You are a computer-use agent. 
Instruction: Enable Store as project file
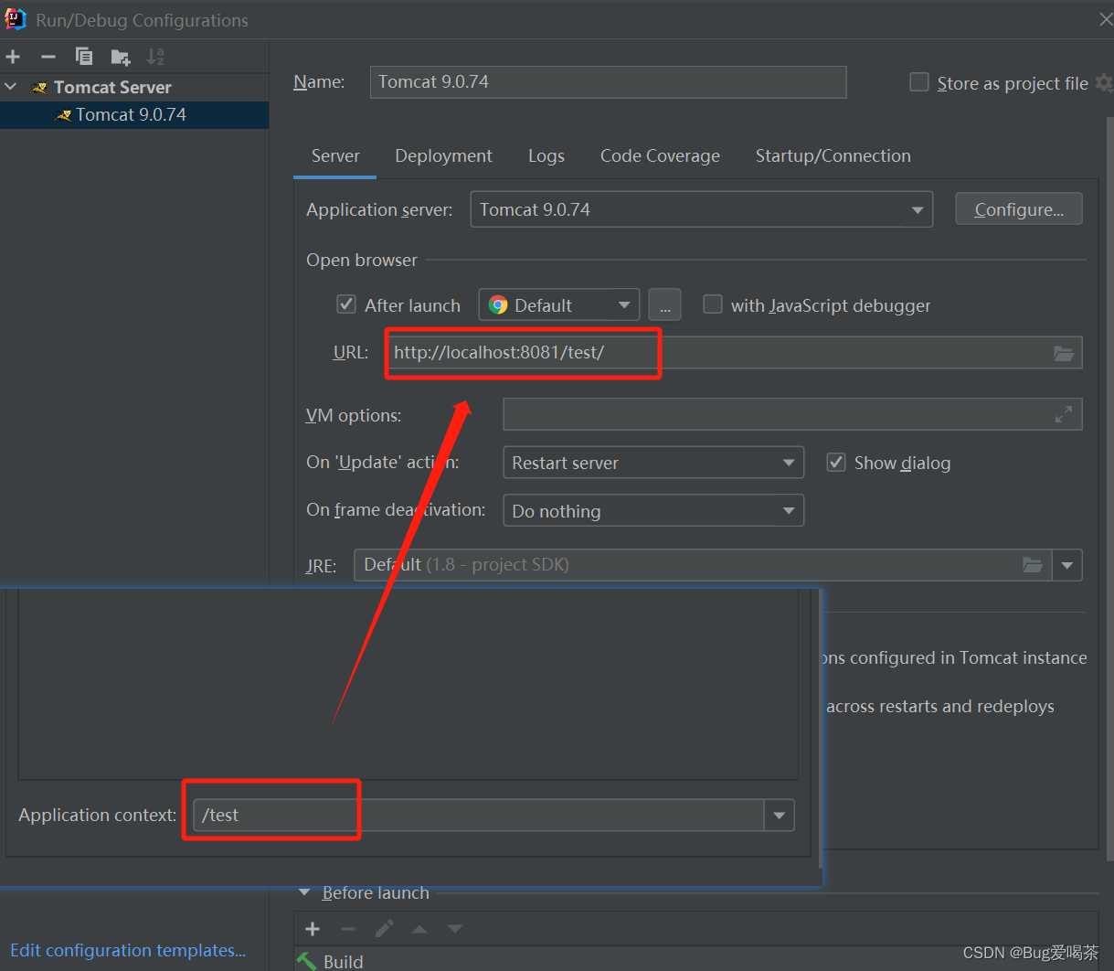919,82
